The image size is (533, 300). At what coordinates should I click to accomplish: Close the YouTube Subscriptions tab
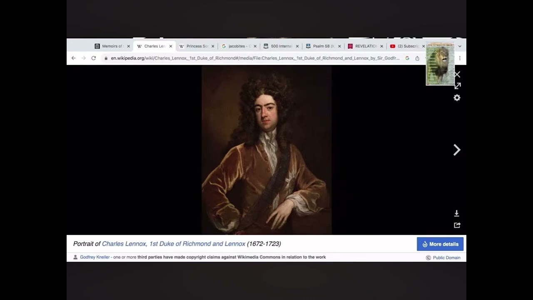[423, 46]
